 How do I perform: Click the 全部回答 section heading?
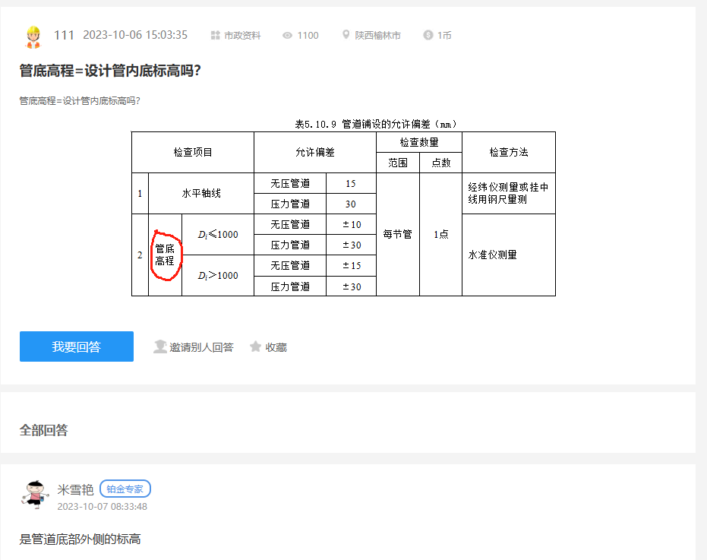coord(43,430)
